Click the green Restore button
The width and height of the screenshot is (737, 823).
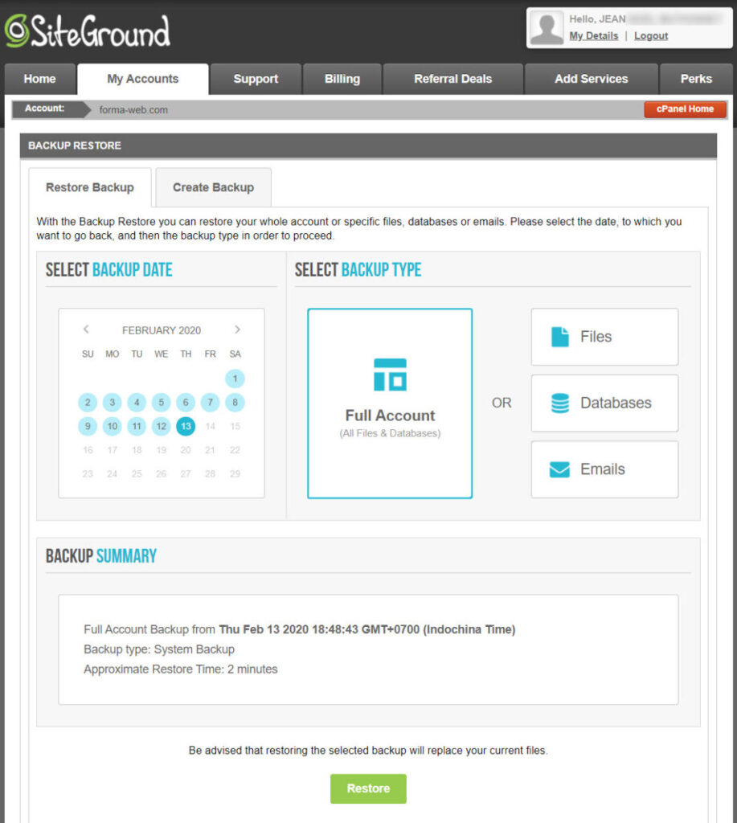click(x=368, y=788)
